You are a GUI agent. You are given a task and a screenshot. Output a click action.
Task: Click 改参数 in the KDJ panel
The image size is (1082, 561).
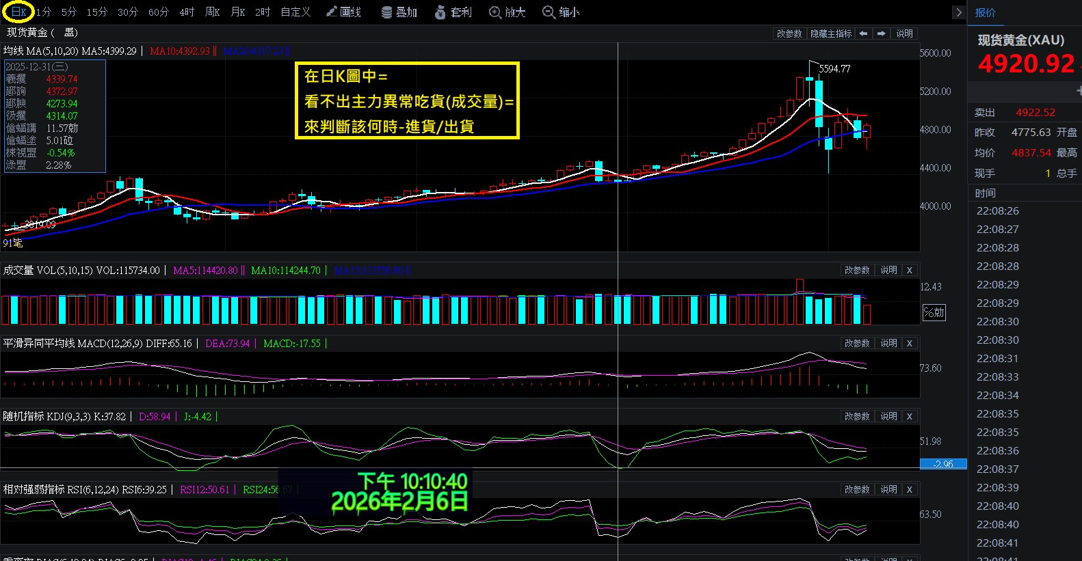coord(856,417)
